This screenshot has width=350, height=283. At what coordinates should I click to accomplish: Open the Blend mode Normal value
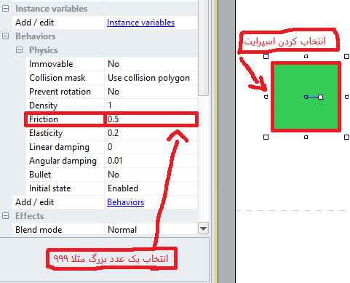point(151,229)
